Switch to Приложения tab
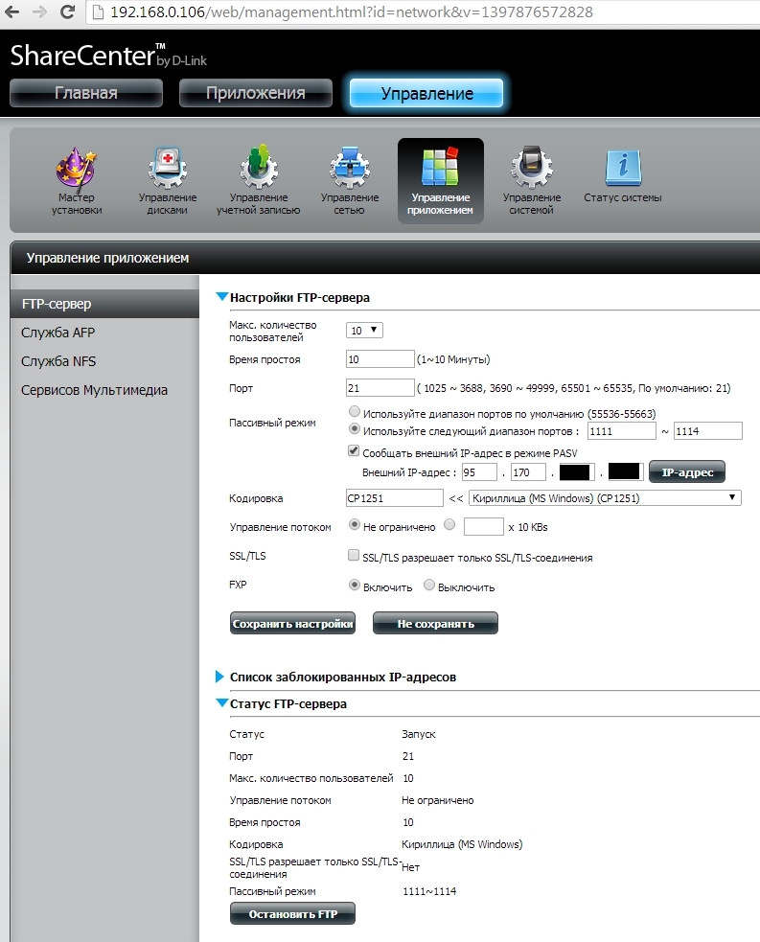This screenshot has height=942, width=760. click(x=255, y=93)
